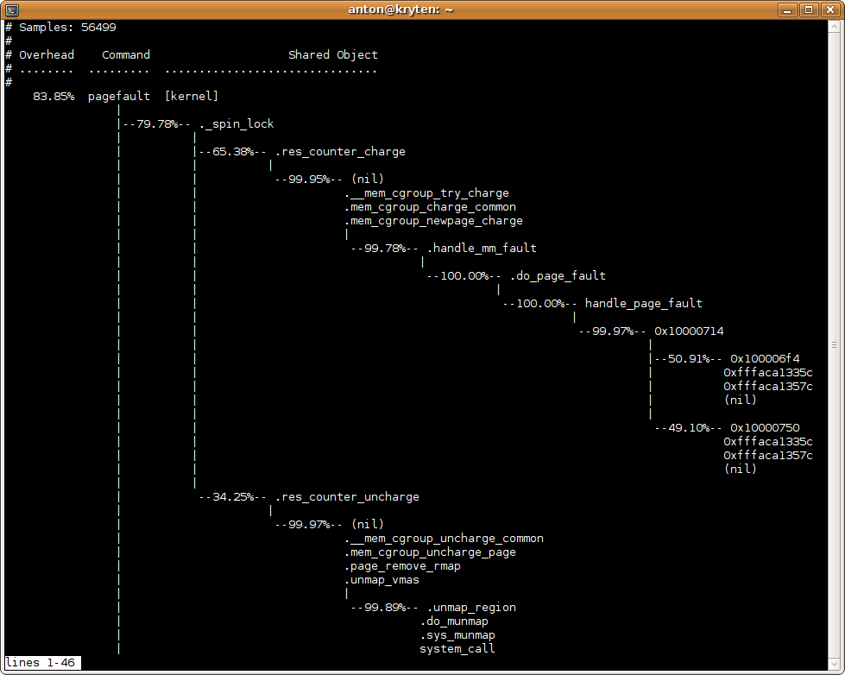Viewport: 845px width, 675px height.
Task: Select the .unmap_region entry
Action: tap(471, 608)
